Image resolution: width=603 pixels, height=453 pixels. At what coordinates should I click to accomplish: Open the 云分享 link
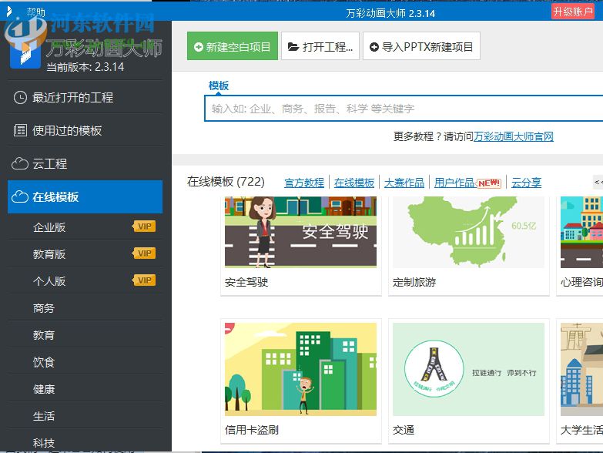pos(527,183)
